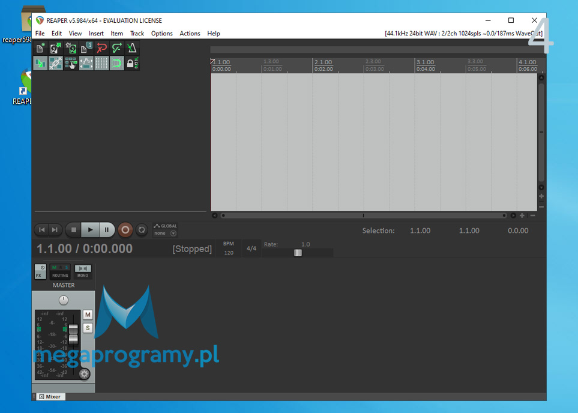Open the master ROUTING button
The image size is (578, 413).
click(x=60, y=272)
